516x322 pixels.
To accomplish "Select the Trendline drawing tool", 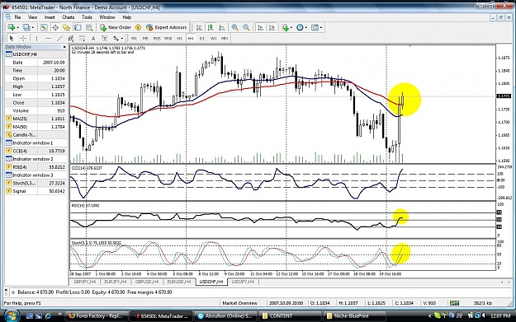I will tap(59, 39).
